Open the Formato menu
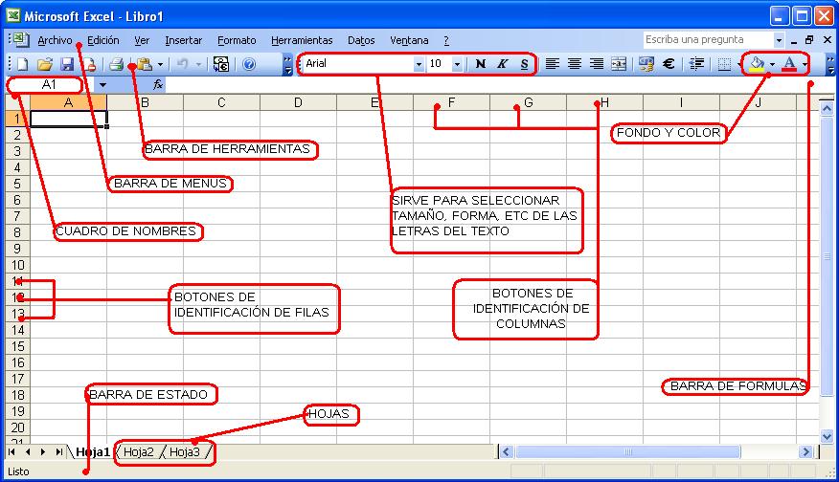 coord(237,40)
